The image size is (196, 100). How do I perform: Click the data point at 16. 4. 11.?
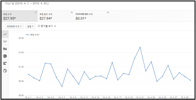pos(84,72)
